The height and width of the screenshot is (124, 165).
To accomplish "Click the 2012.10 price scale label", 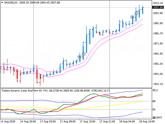I will [158, 3].
